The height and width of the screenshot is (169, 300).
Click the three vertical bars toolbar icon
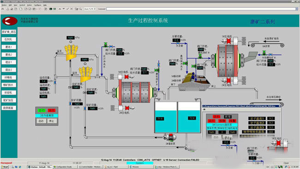tap(55, 9)
